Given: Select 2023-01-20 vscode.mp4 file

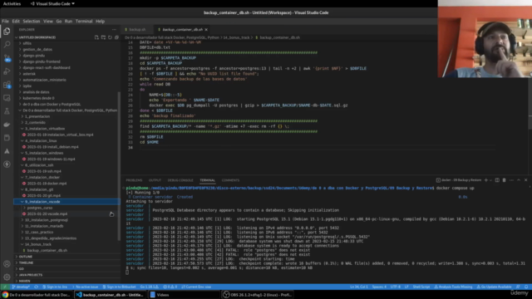Looking at the screenshot, I should click(x=47, y=214).
